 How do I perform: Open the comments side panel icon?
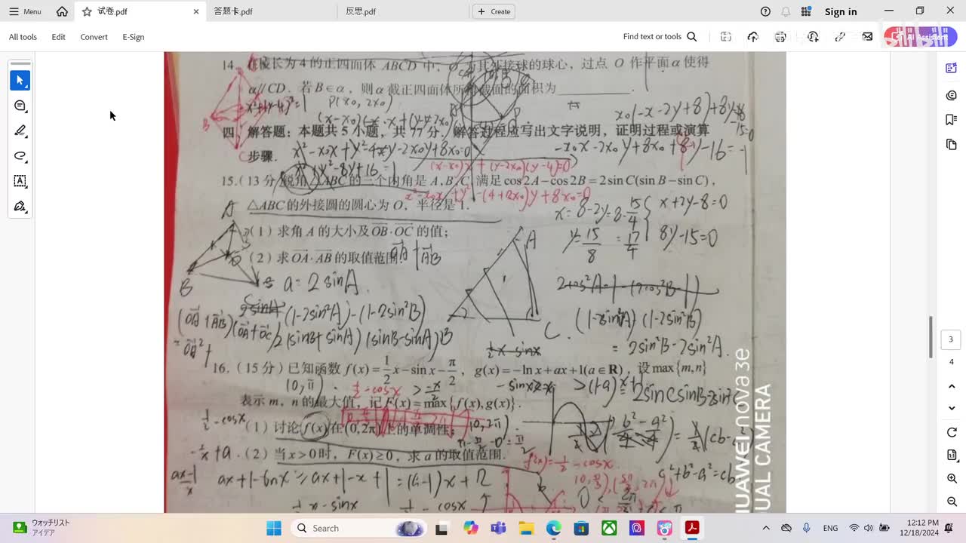coord(951,95)
